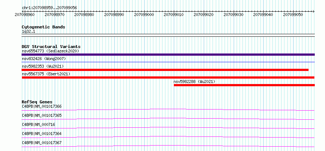Click ruler position 207098970
The height and width of the screenshot is (151, 325).
pyautogui.click(x=54, y=15)
